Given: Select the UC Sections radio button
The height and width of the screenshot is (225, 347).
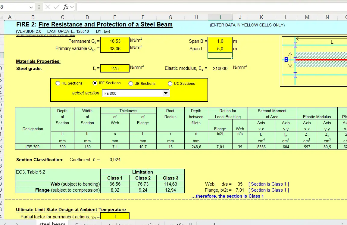Looking at the screenshot, I should click(170, 84).
